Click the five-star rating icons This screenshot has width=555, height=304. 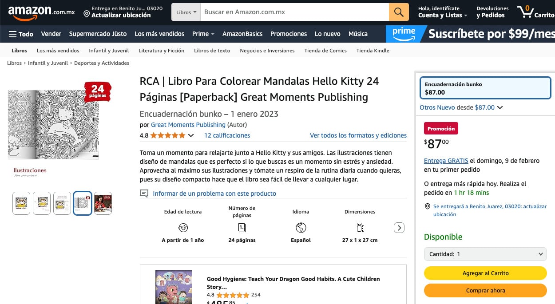coord(167,135)
